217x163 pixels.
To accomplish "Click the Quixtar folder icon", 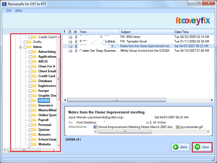I will coord(35,130).
